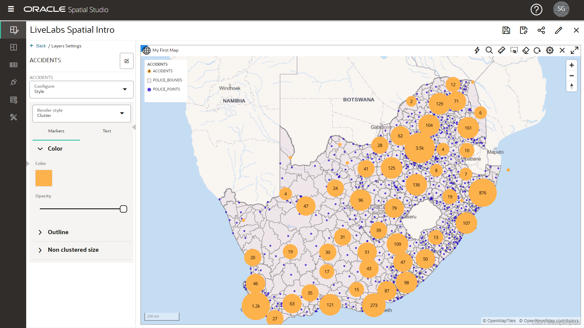Zoom in the map with plus button

pos(572,65)
